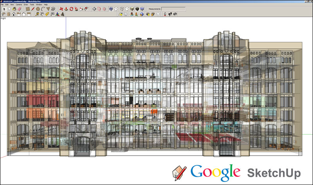Image resolution: width=313 pixels, height=185 pixels.
Task: Click the Protractor tool
Action: pos(47,14)
